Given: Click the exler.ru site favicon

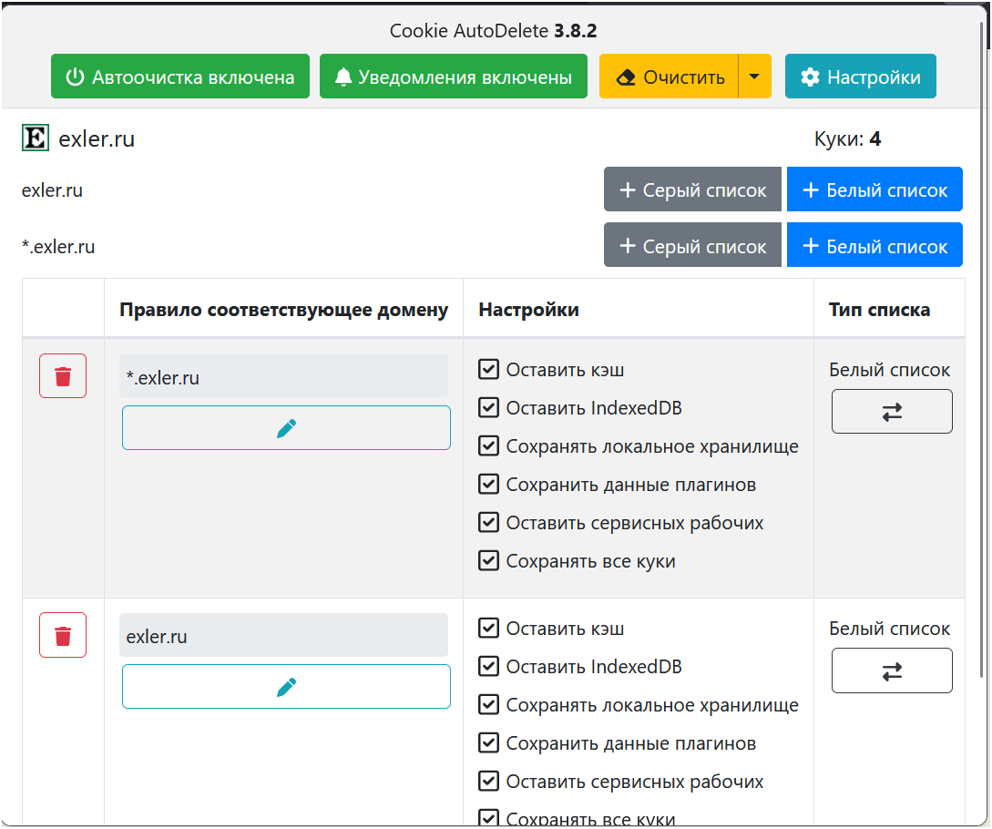Looking at the screenshot, I should (x=35, y=139).
